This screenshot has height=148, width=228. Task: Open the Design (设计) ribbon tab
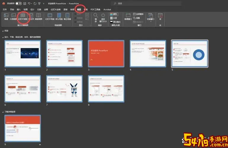pyautogui.click(x=32, y=9)
